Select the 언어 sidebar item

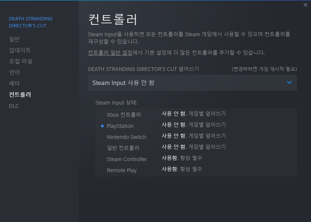coord(14,72)
